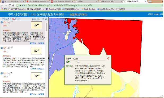
Task: Close the Qh eol popup with red X
Action: point(108,58)
